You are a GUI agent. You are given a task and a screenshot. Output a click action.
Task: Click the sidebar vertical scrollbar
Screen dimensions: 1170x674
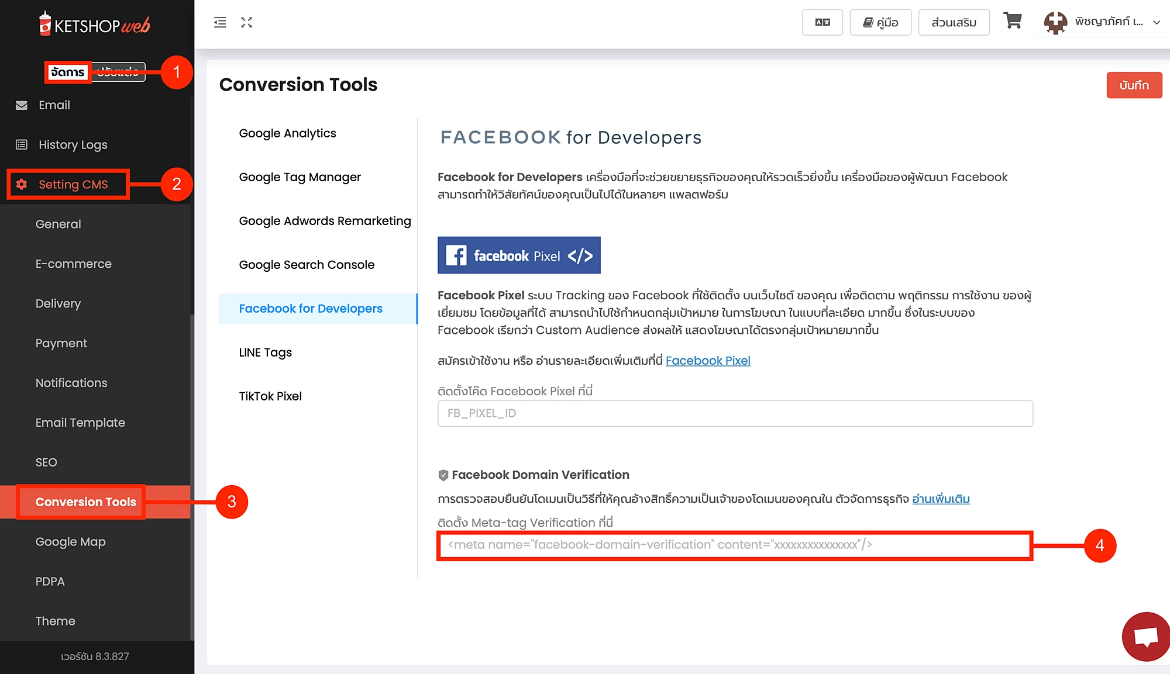[x=192, y=476]
